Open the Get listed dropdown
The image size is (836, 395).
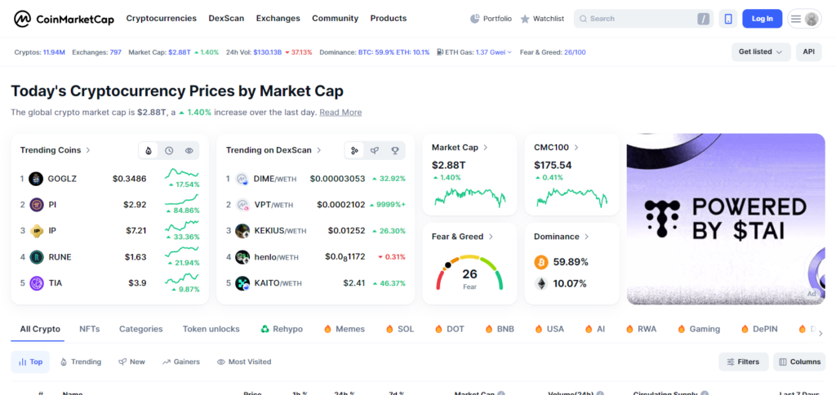761,51
